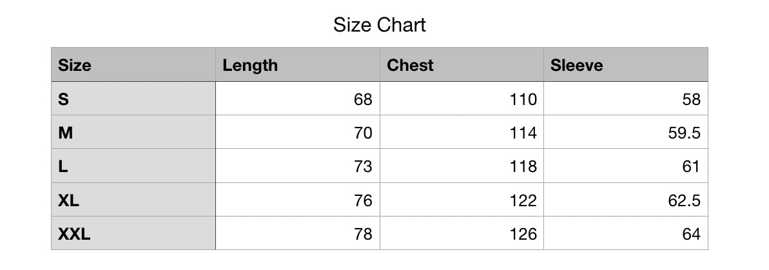Select the sleeve cell showing 59.5

[x=684, y=133]
